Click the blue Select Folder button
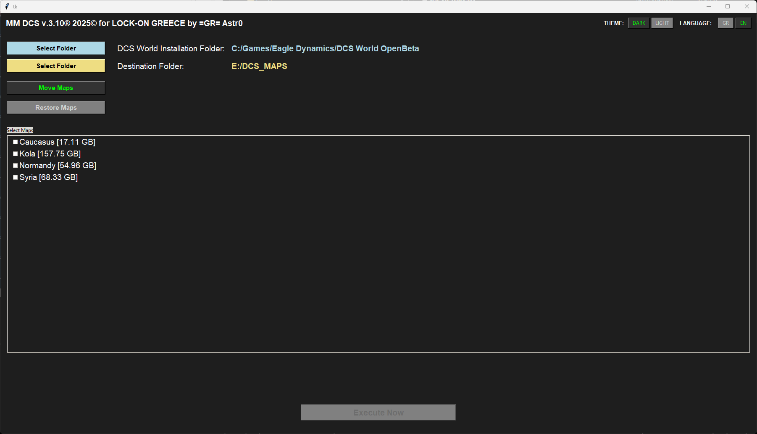 [x=56, y=48]
